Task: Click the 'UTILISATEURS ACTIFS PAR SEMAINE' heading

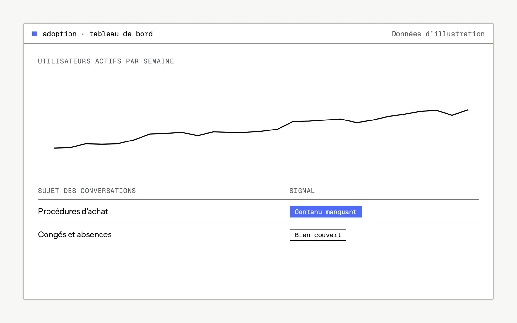Action: click(106, 61)
